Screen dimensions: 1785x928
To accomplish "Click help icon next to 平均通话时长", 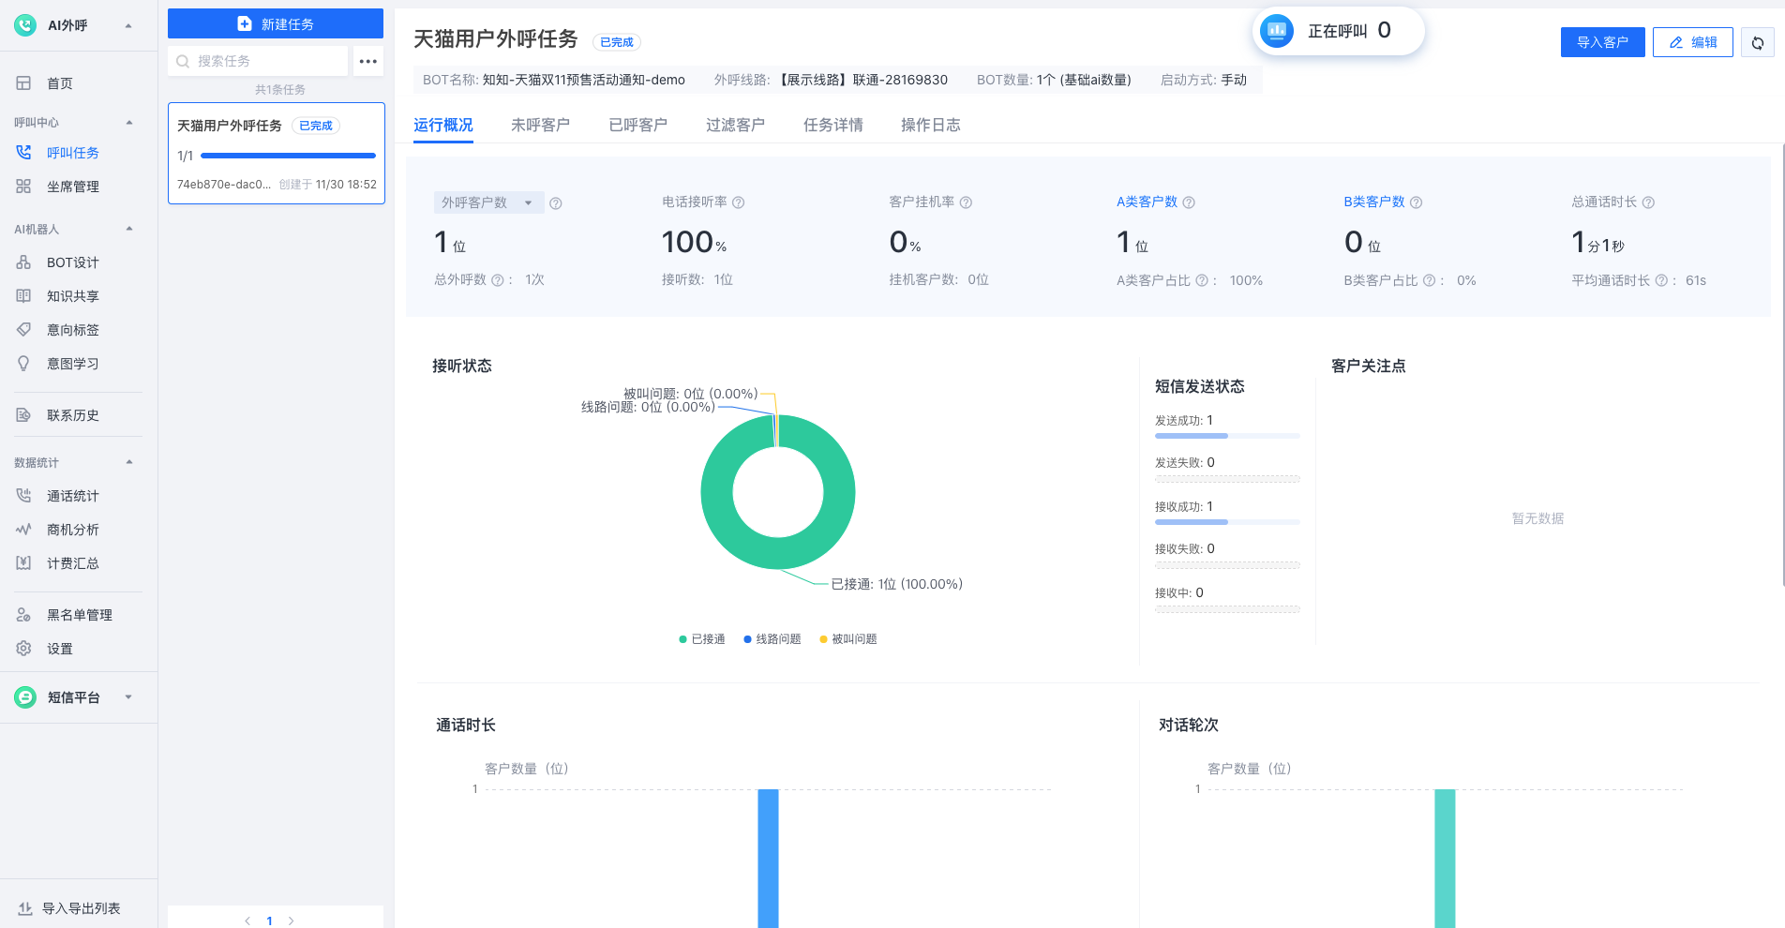I will click(x=1662, y=280).
